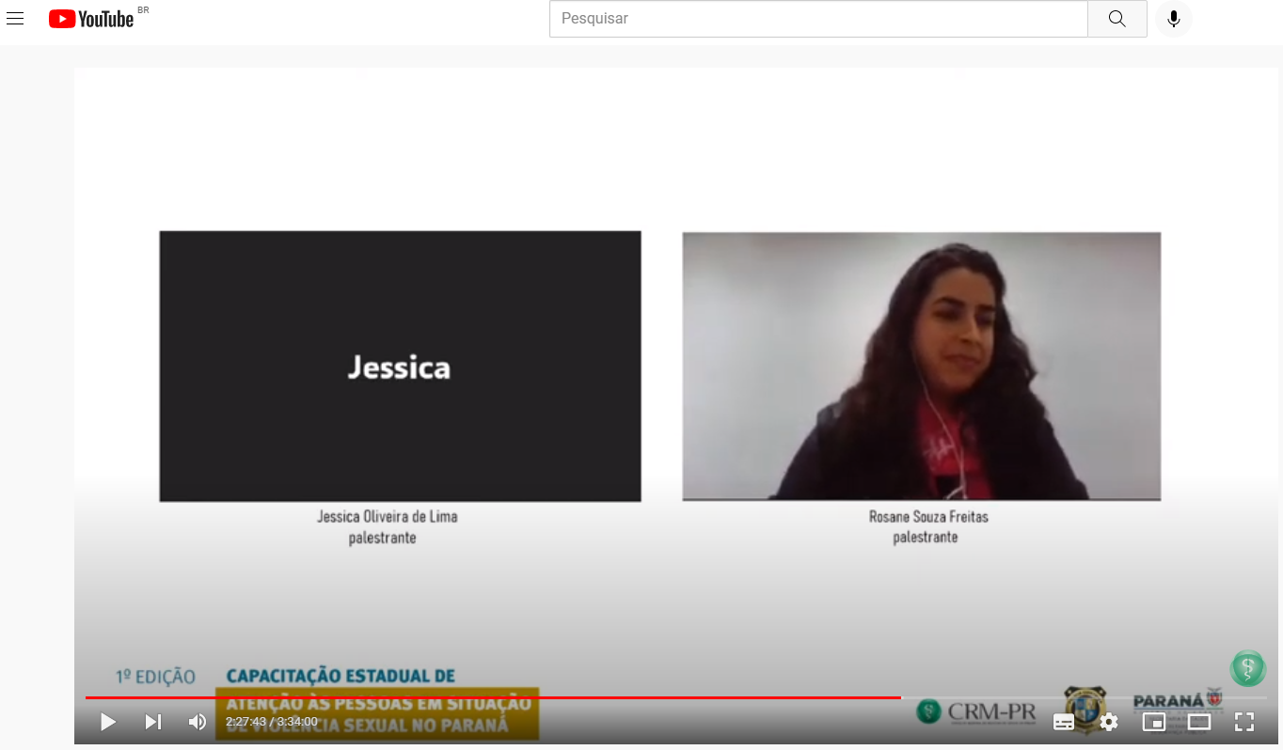Viewport: 1283px width, 750px height.
Task: Click the 2:27:43 / 3:34:00 time display
Action: coord(271,722)
